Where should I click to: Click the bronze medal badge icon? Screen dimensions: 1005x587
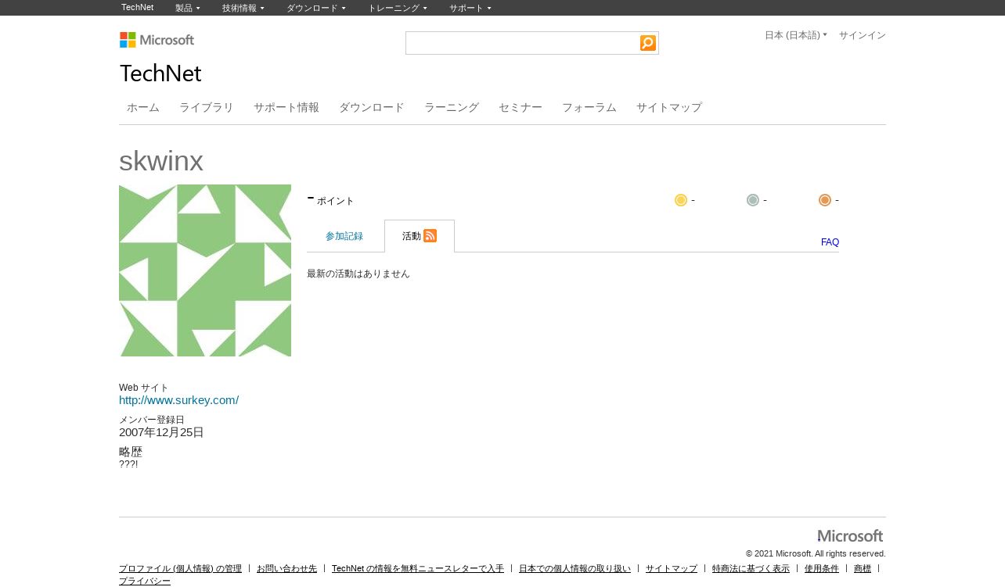tap(825, 200)
